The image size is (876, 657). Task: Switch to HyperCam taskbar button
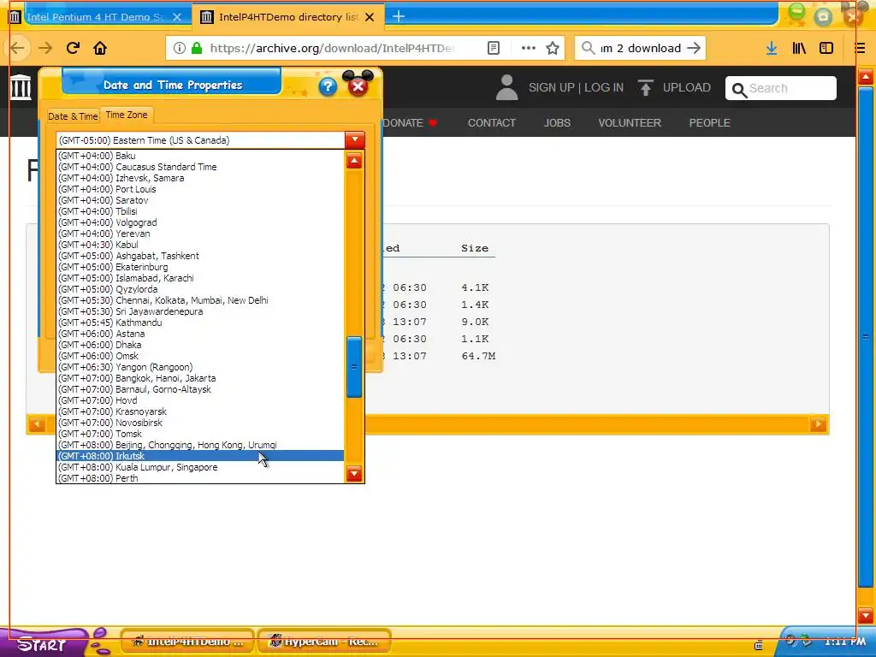coord(325,642)
